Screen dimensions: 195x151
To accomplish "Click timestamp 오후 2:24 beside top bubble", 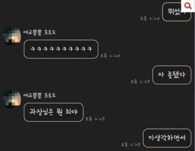I will coord(150,19).
